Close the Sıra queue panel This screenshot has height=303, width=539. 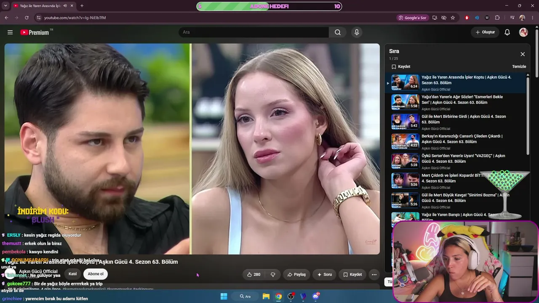pos(523,54)
